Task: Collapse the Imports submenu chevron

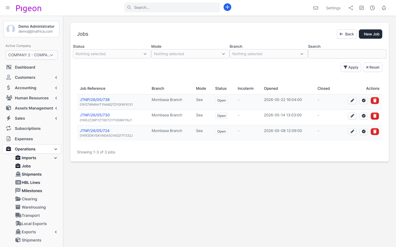Action: pyautogui.click(x=55, y=158)
